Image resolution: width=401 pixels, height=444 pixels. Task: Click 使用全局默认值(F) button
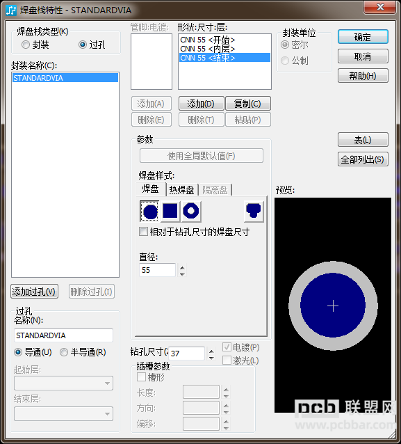pyautogui.click(x=201, y=156)
